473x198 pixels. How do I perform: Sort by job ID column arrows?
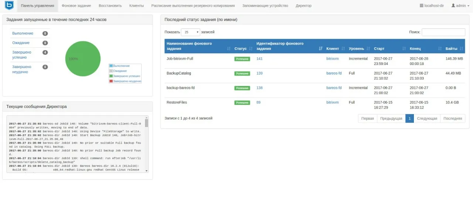[320, 49]
